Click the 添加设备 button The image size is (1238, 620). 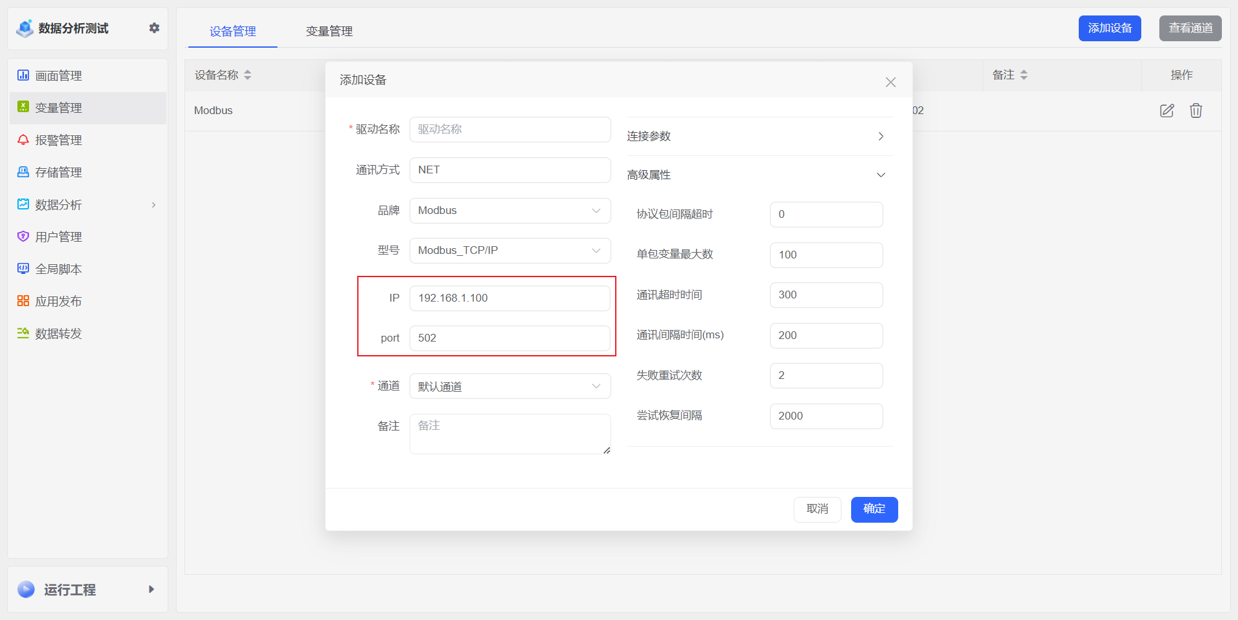click(x=1109, y=28)
